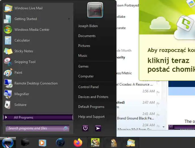Click the flag icon beside 2:56 AM message
Screen dimensions: 195x148
(x=158, y=92)
